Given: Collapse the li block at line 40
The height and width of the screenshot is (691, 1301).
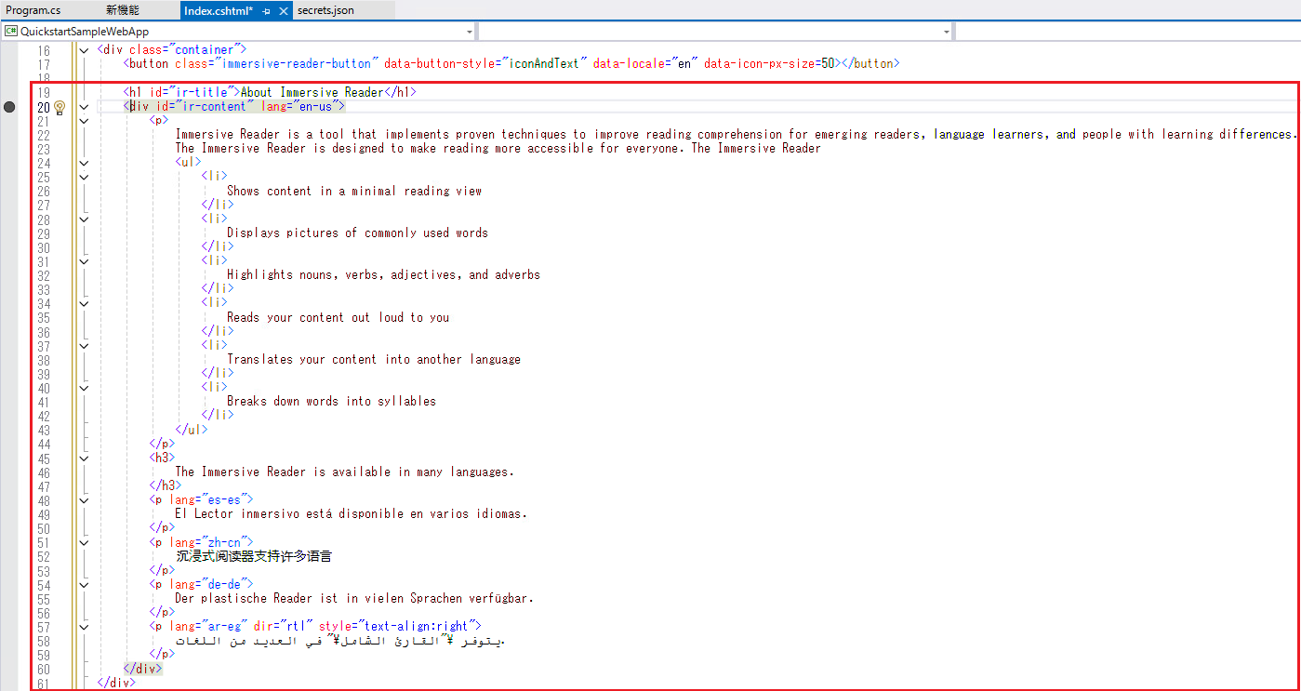Looking at the screenshot, I should point(85,388).
